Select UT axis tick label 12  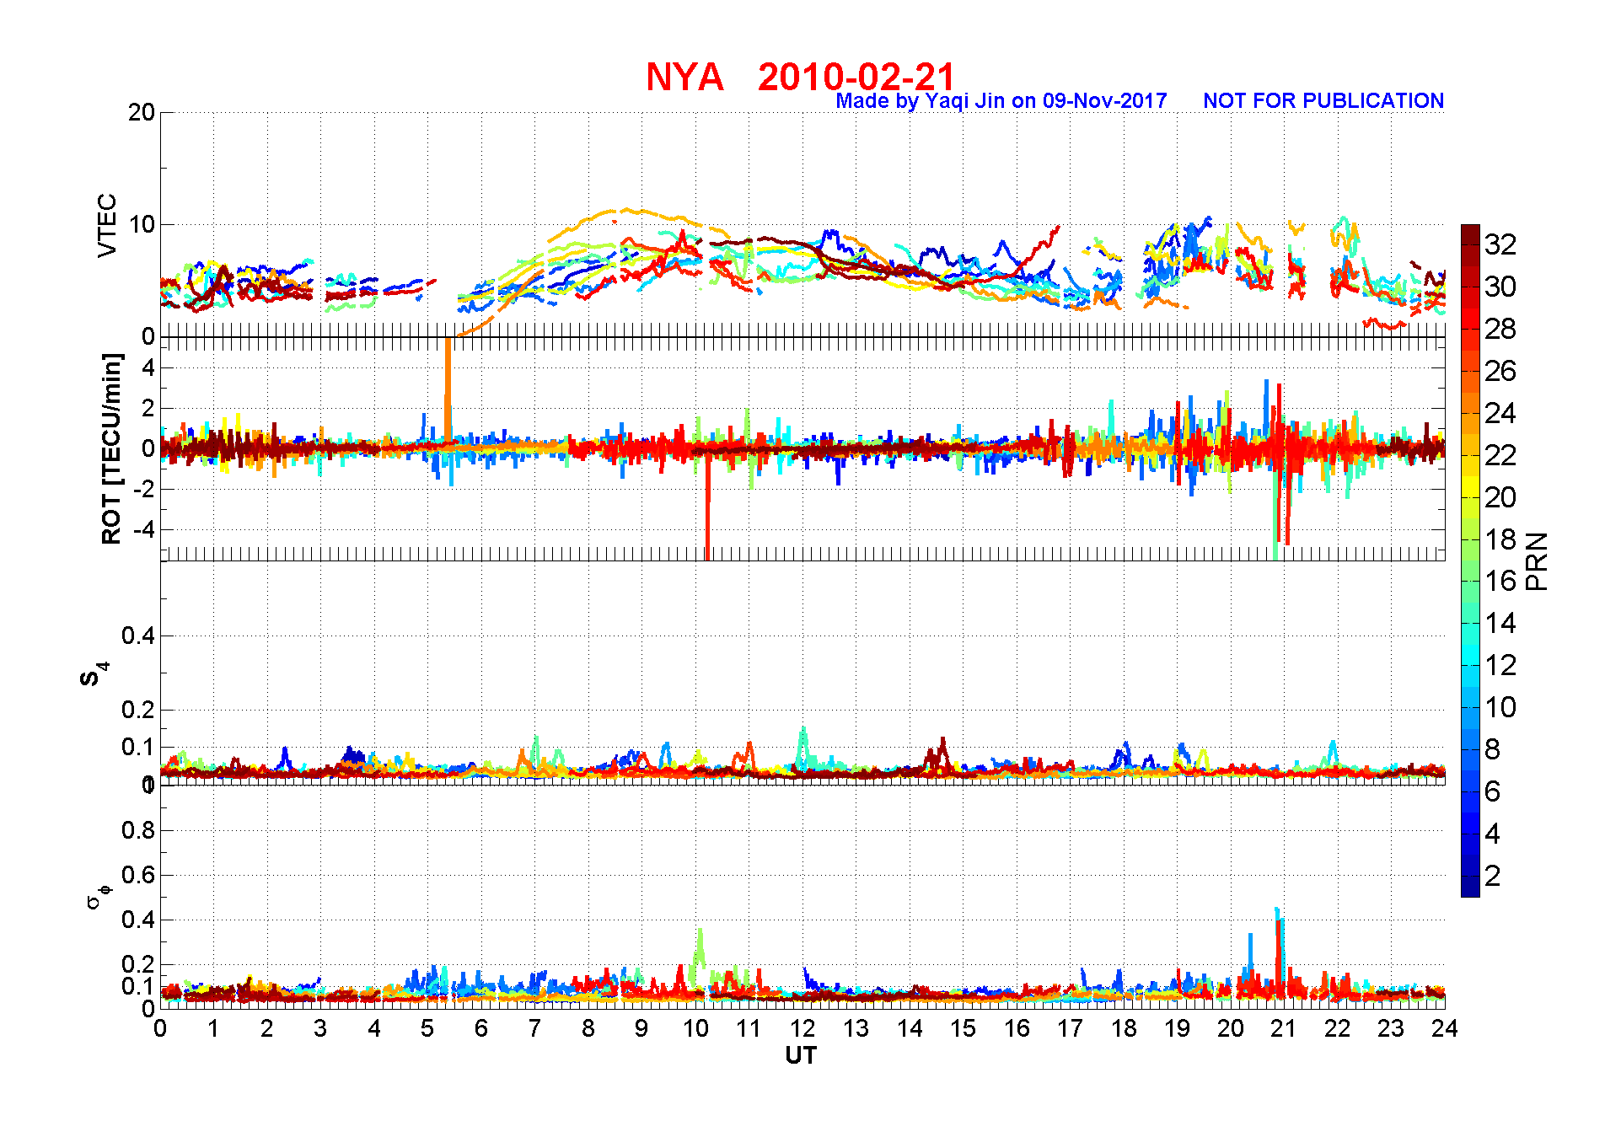(802, 1028)
